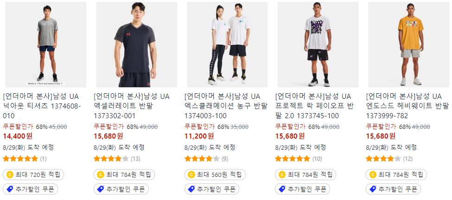Click blue coupon tag icon under fourth product

[x=282, y=189]
